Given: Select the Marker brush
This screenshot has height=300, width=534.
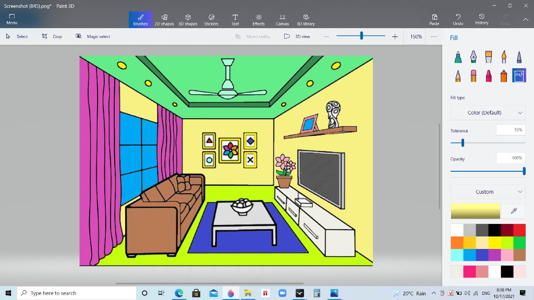Looking at the screenshot, I should pos(458,57).
